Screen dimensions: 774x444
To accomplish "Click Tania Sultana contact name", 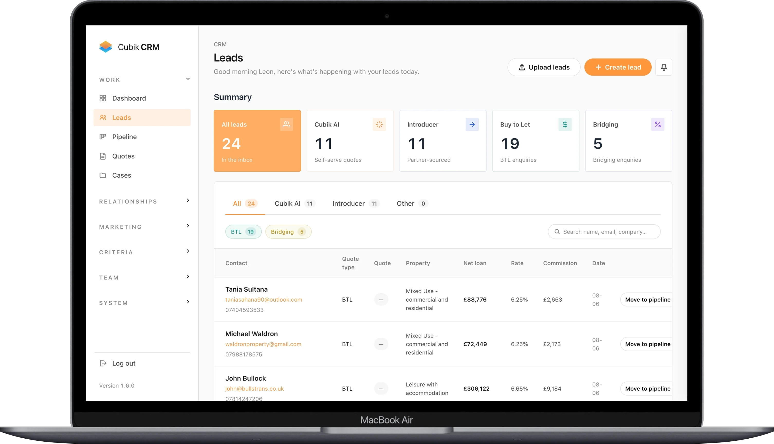I will 247,289.
